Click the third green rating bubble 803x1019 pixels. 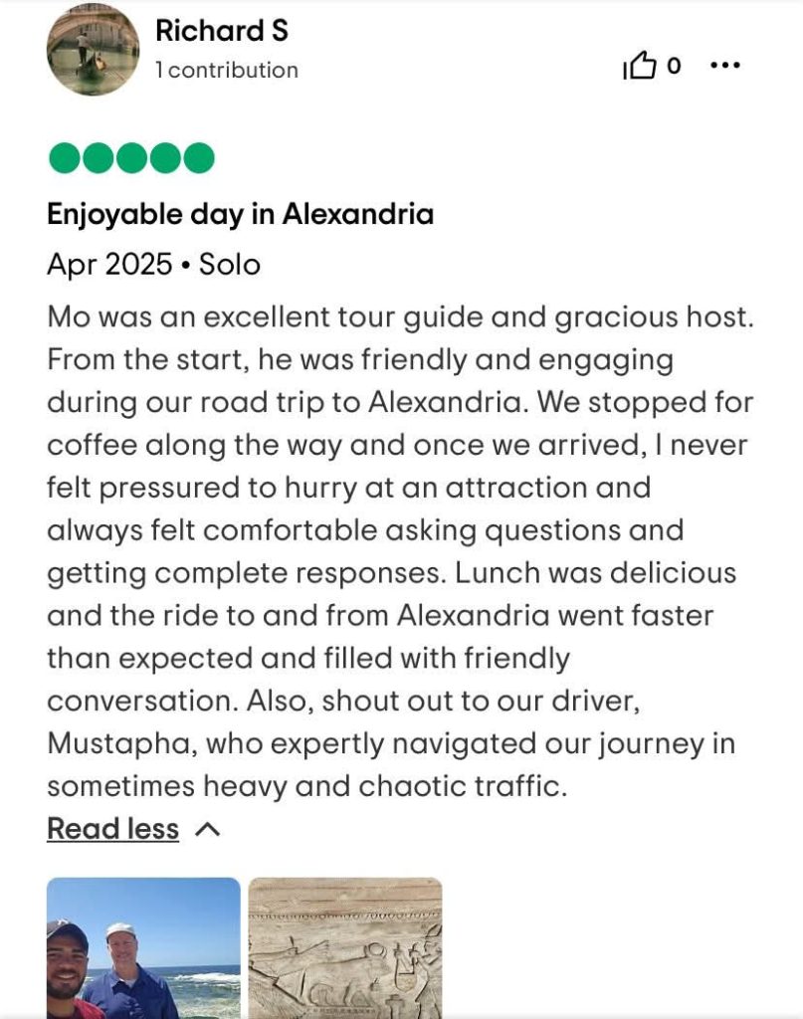pos(131,158)
